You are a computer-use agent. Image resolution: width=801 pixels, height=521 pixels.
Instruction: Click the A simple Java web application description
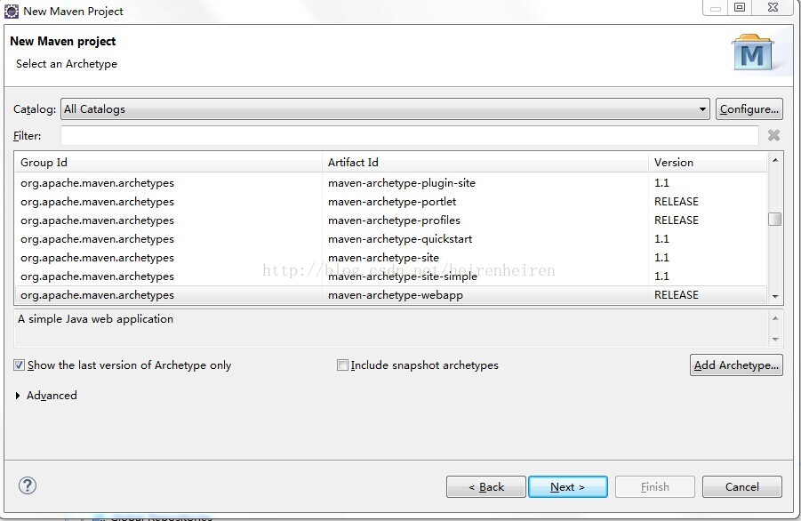95,319
